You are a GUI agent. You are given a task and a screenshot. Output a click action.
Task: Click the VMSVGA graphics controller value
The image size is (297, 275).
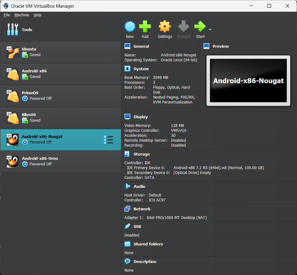(x=179, y=131)
